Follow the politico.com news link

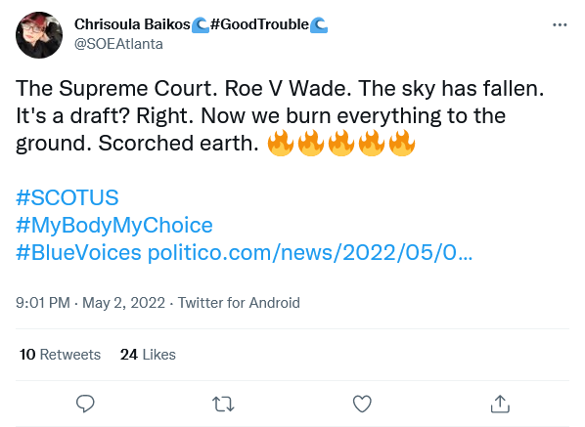[310, 253]
